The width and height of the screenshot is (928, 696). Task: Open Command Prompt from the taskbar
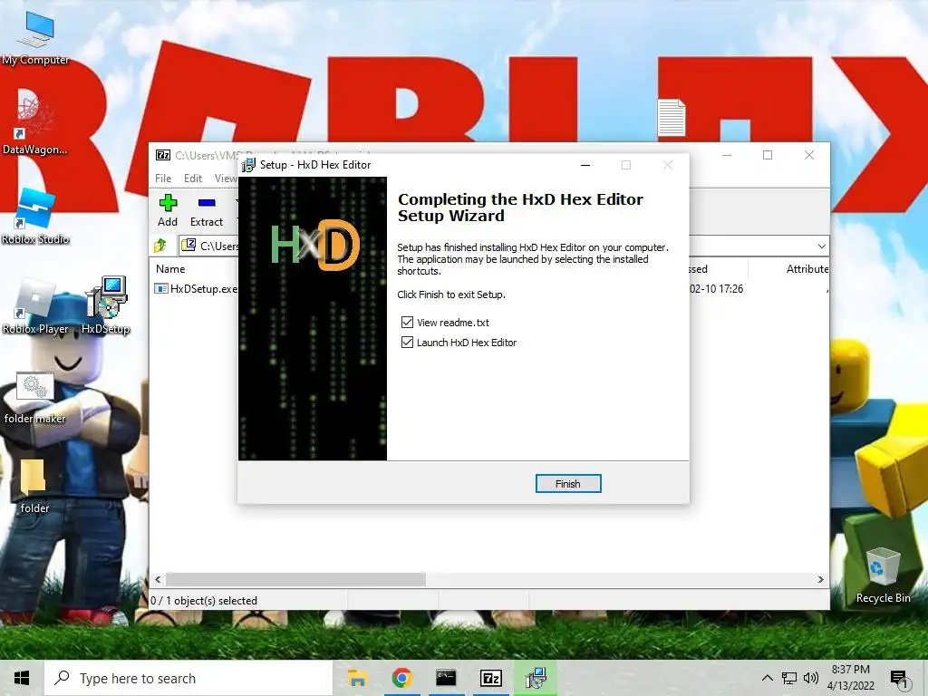click(446, 678)
